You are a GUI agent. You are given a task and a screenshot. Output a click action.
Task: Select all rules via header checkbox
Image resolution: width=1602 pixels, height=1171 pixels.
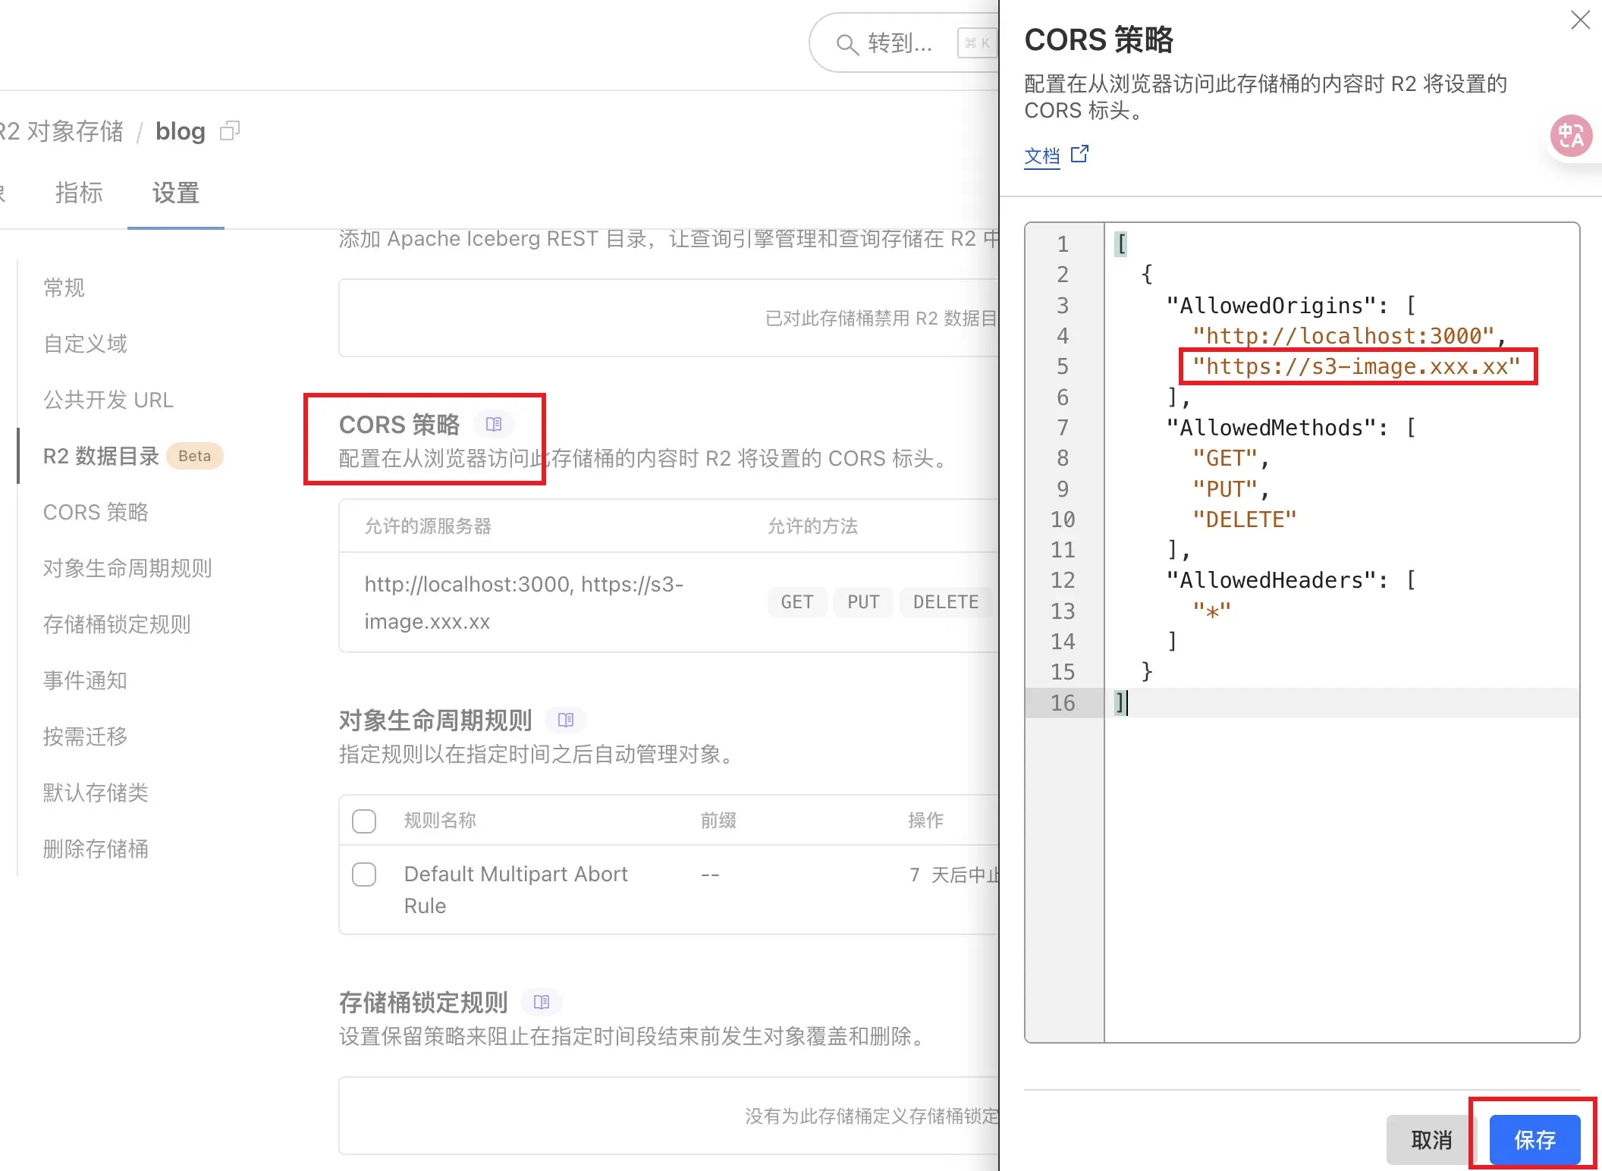[364, 821]
